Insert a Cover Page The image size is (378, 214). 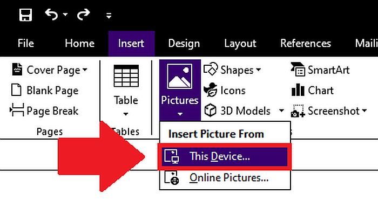click(50, 70)
